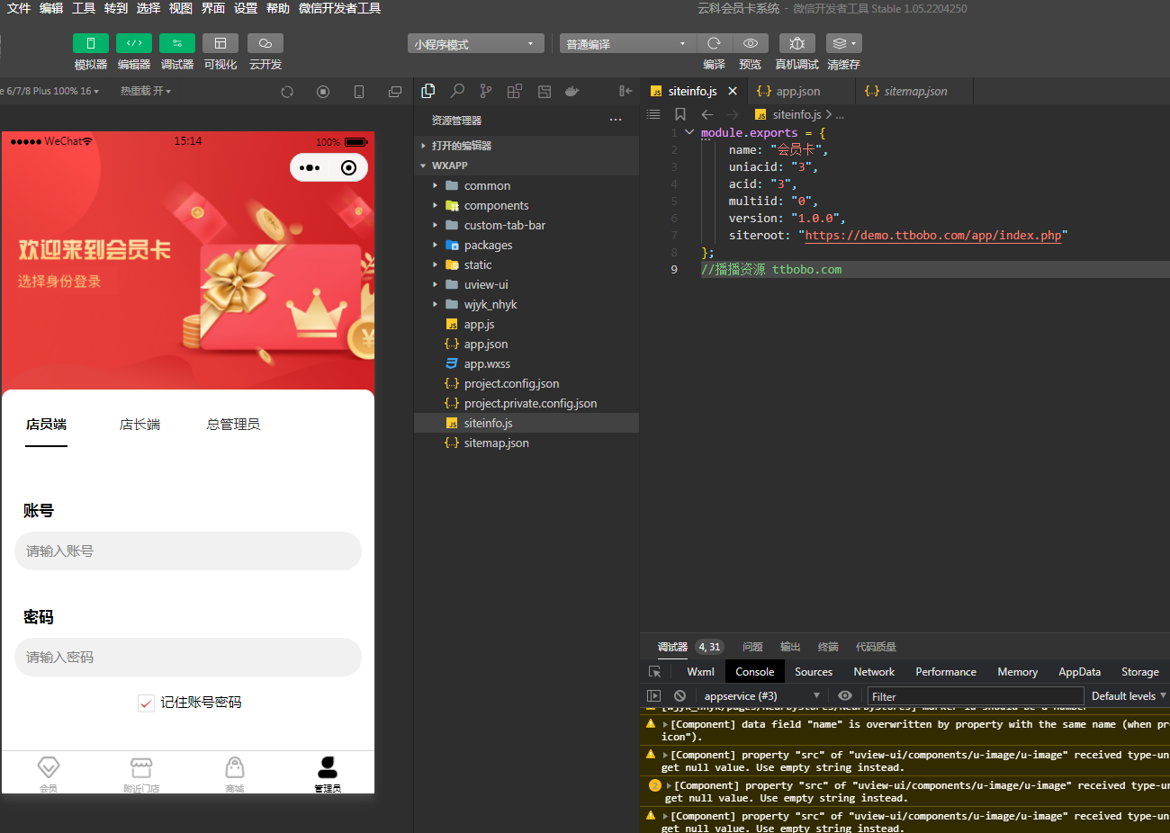Toggle the Debugger panel button
The width and height of the screenshot is (1170, 833).
click(177, 43)
